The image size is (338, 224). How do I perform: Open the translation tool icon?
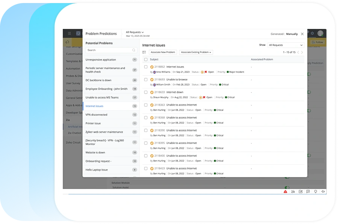[x=293, y=191]
